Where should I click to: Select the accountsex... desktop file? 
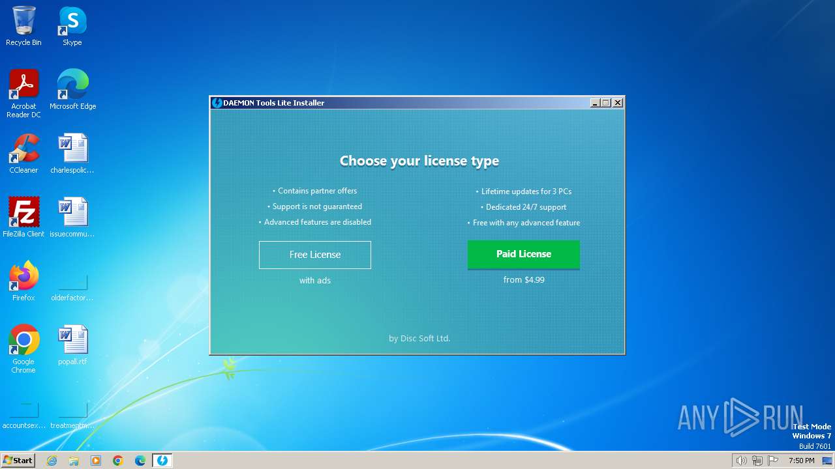pyautogui.click(x=24, y=416)
